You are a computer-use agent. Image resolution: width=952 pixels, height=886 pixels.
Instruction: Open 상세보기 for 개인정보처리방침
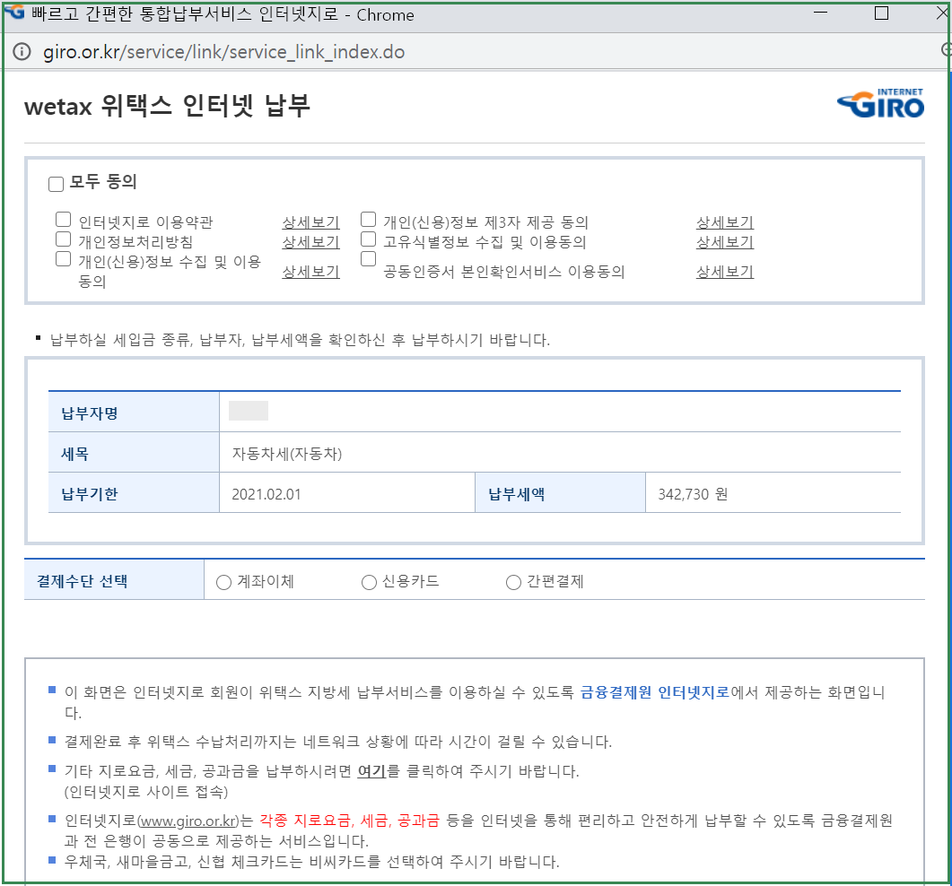click(310, 242)
